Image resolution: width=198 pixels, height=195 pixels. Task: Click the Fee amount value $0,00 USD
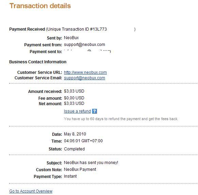(x=74, y=98)
